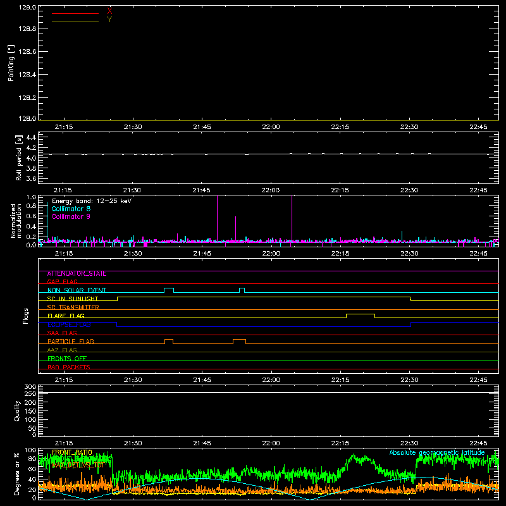
Task: Select the NON_SOLAR_EVENT flag label
Action: tap(77, 290)
